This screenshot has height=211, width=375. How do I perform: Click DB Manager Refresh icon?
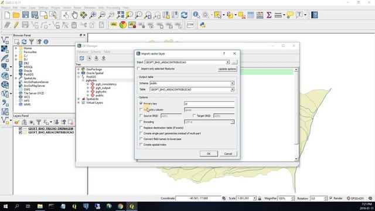click(82, 58)
